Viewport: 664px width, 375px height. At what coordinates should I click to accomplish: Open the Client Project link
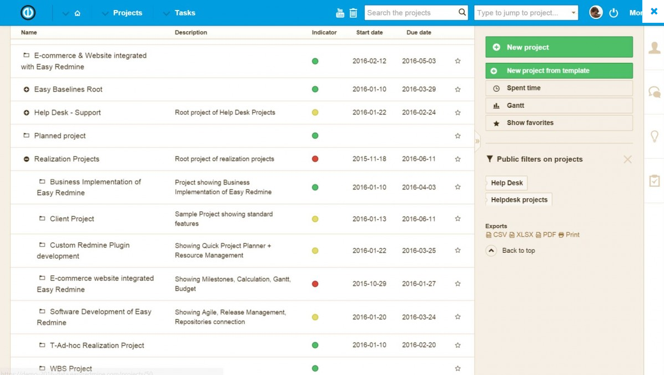[72, 219]
